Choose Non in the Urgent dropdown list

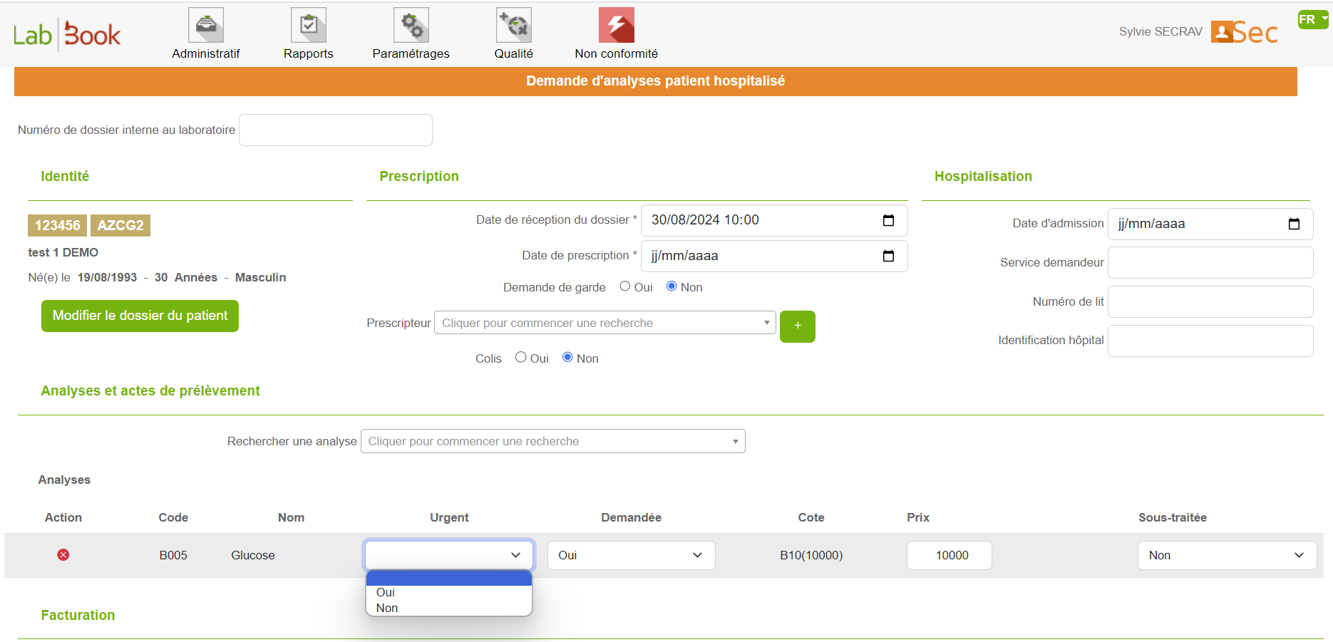(387, 609)
